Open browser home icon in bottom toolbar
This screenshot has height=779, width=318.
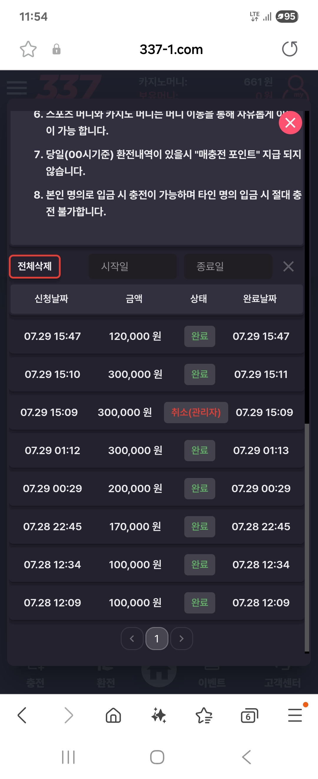pos(113,716)
